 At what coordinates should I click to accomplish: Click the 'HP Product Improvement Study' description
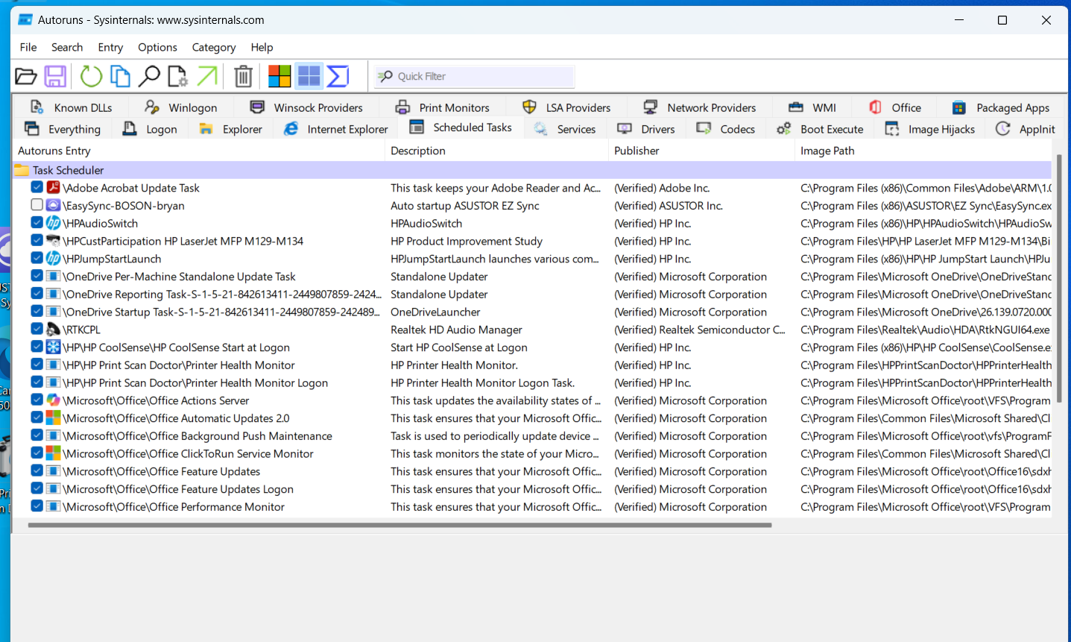[467, 241]
